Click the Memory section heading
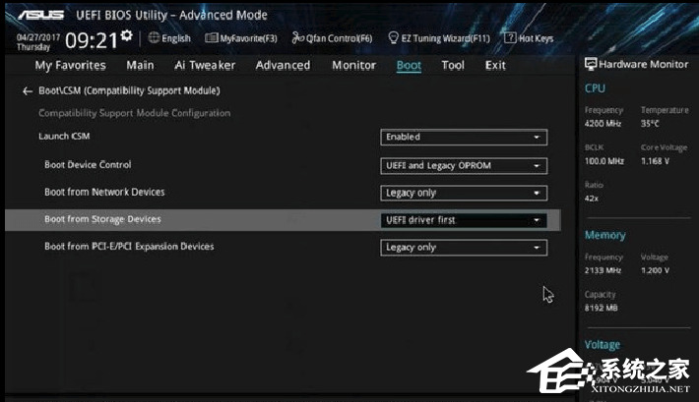This screenshot has width=699, height=402. (604, 235)
